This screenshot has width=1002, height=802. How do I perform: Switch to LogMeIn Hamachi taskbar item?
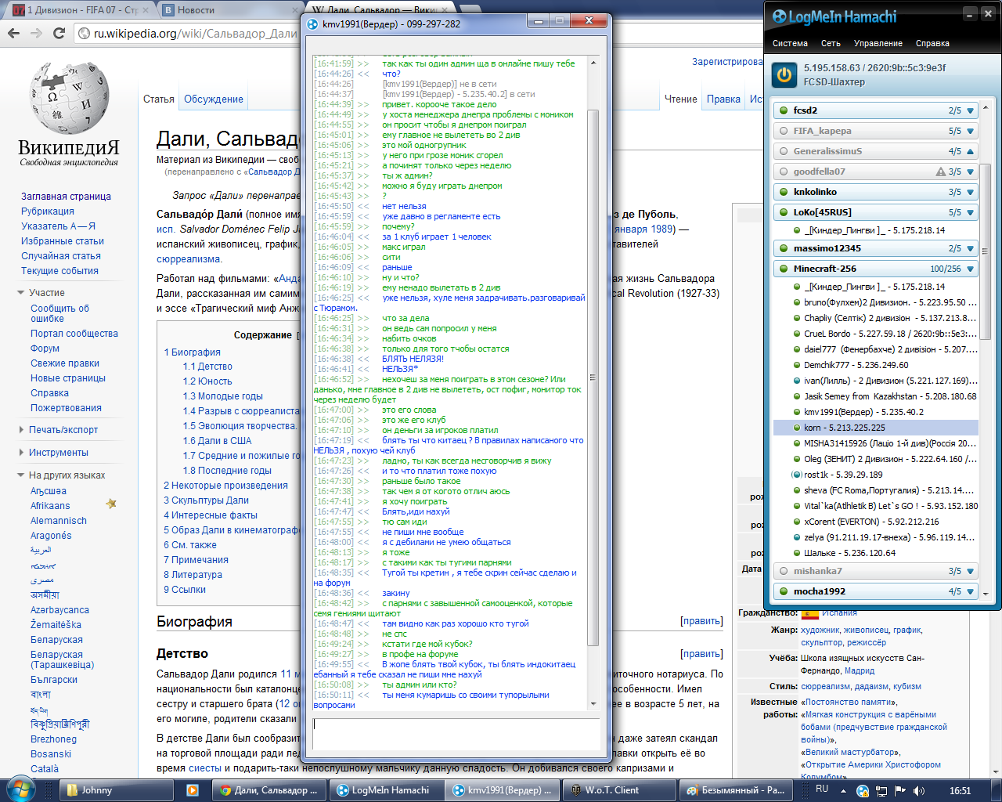(x=387, y=790)
